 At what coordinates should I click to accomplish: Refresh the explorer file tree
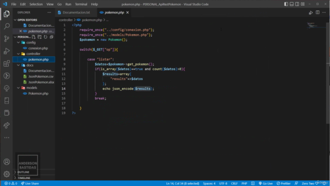45,37
